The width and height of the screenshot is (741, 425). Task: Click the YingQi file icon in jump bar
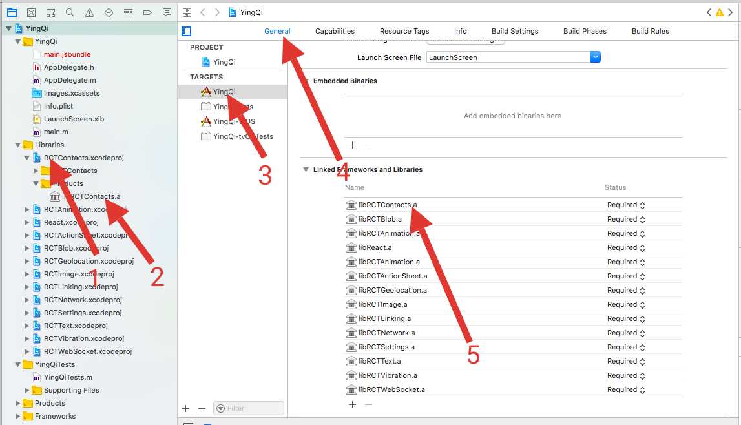click(x=233, y=12)
